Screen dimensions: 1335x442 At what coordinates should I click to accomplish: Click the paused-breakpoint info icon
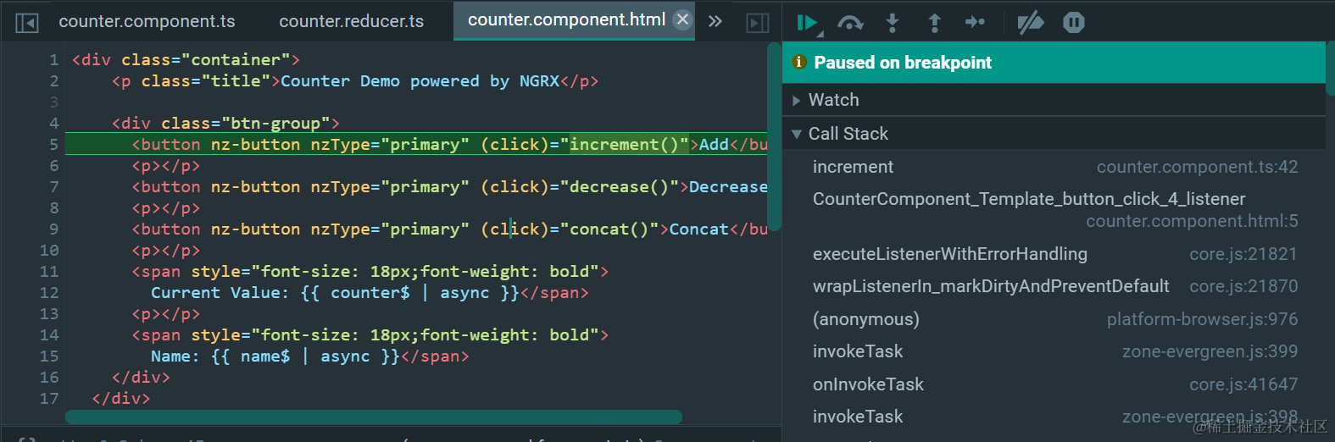click(798, 62)
